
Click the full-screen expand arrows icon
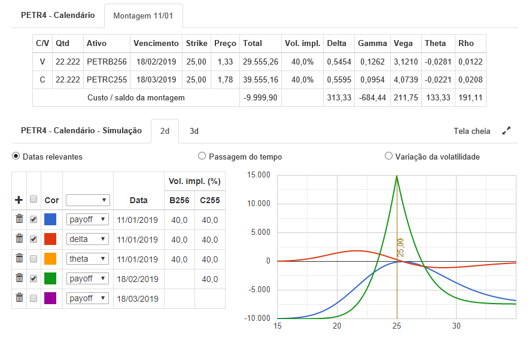tap(506, 131)
